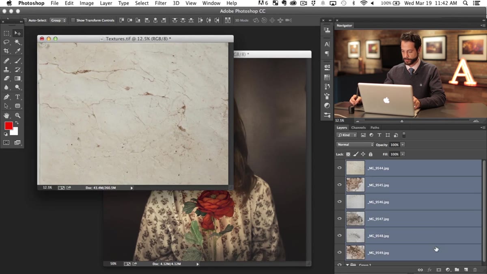Screen dimensions: 487x274
Task: Open the Layer menu
Action: tap(106, 3)
